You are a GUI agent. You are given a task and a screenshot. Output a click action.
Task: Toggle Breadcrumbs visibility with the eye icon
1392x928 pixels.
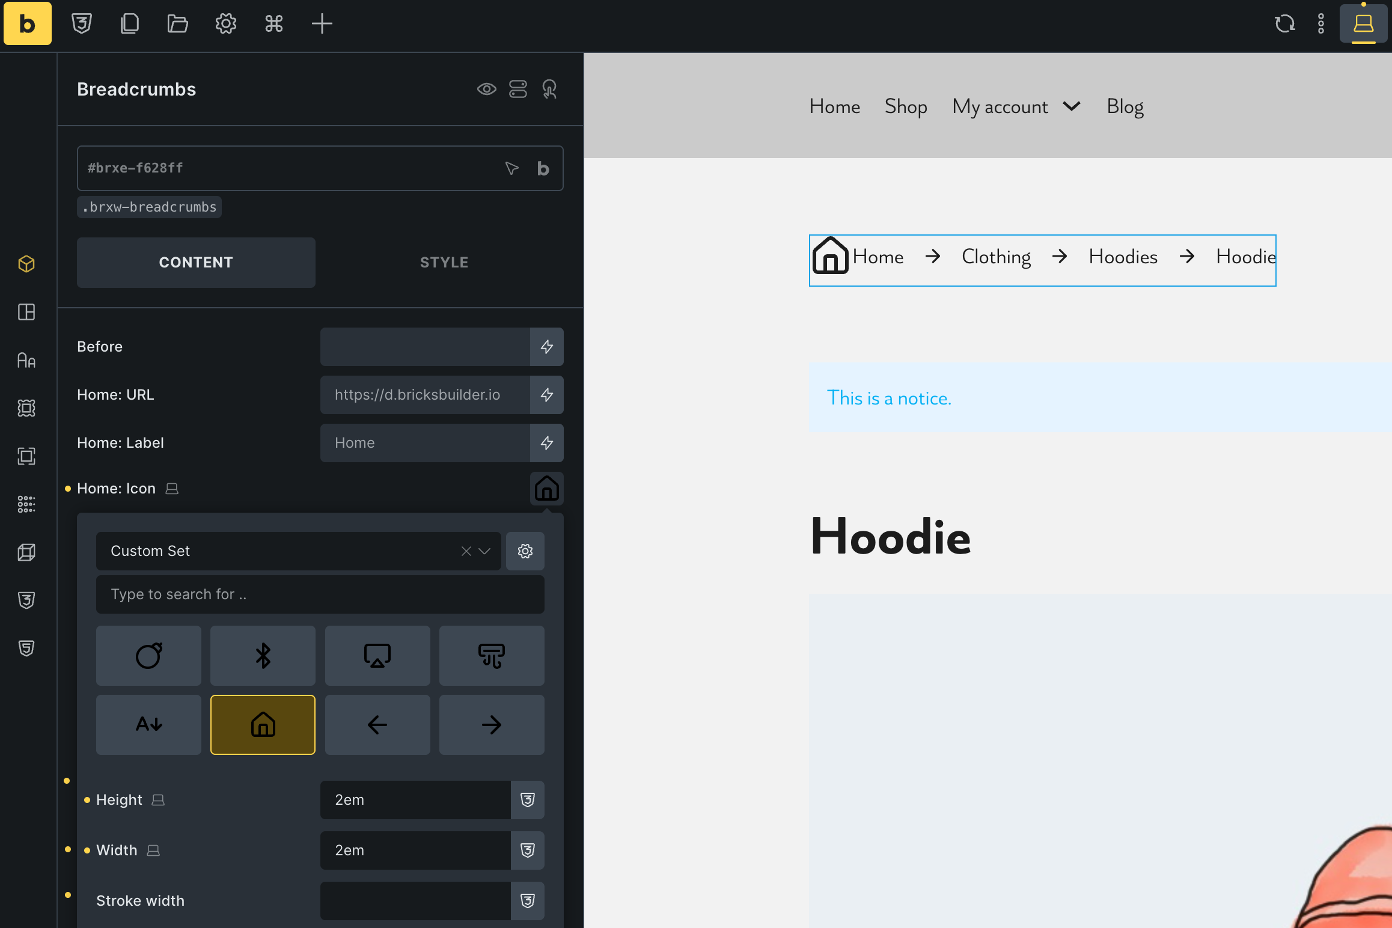click(487, 89)
